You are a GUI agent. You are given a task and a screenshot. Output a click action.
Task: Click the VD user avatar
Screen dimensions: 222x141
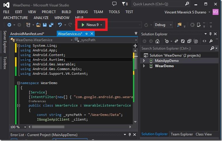[215, 12]
